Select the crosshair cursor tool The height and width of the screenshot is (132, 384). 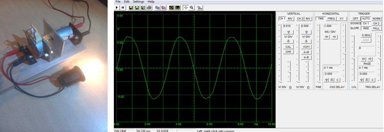coord(186,8)
